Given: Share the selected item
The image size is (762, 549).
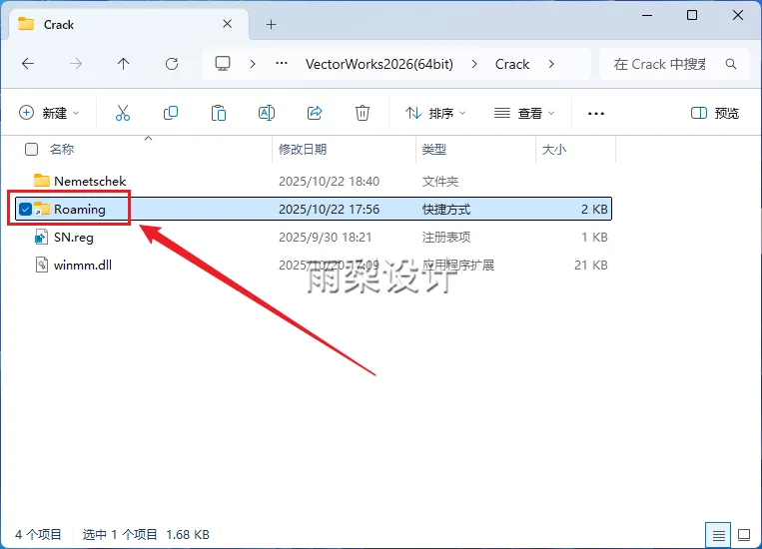Looking at the screenshot, I should tap(315, 113).
